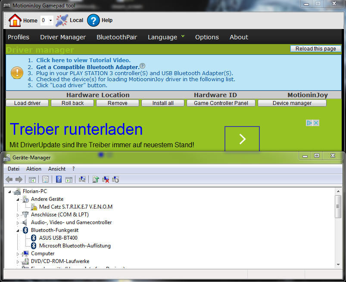The image size is (346, 282).
Task: Expand the DVD/CD-ROM-Laufwerke category
Action: tap(18, 262)
